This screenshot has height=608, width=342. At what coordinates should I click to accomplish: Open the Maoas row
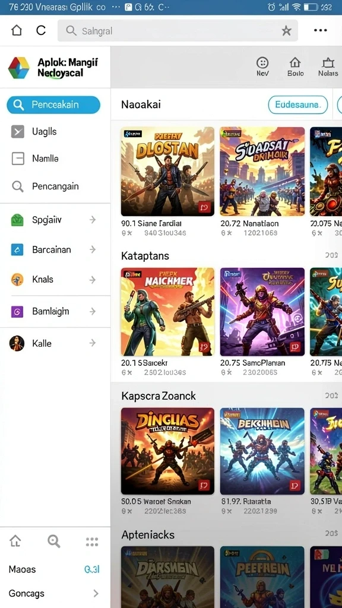55,569
